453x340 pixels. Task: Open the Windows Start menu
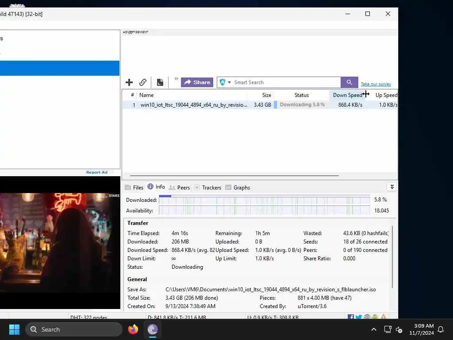pos(15,329)
